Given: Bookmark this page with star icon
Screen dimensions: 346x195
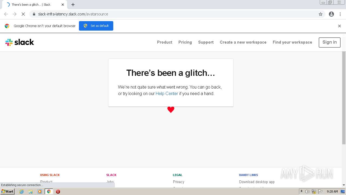Looking at the screenshot, I should click(x=321, y=14).
